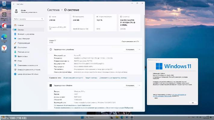The image size is (214, 120).
Task: Select the Система section in sidebar
Action: (28, 30)
